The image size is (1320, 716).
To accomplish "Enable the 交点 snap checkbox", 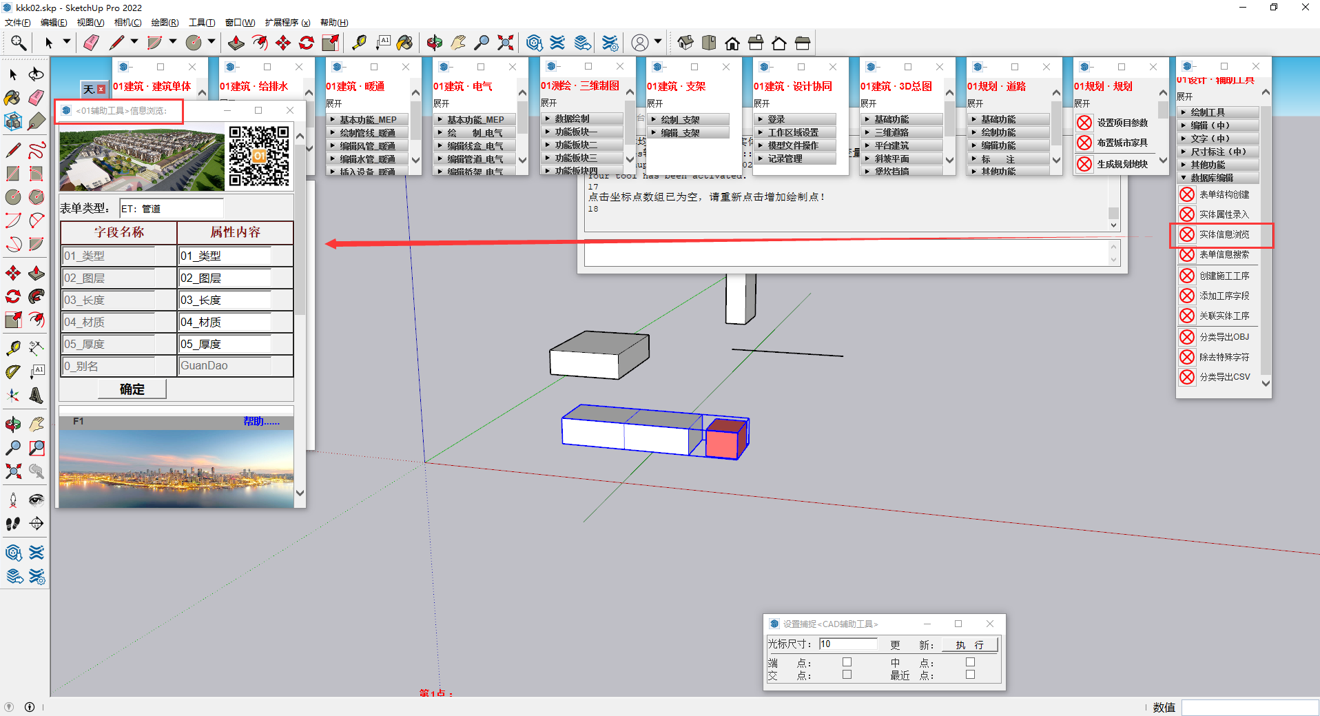I will pyautogui.click(x=847, y=675).
